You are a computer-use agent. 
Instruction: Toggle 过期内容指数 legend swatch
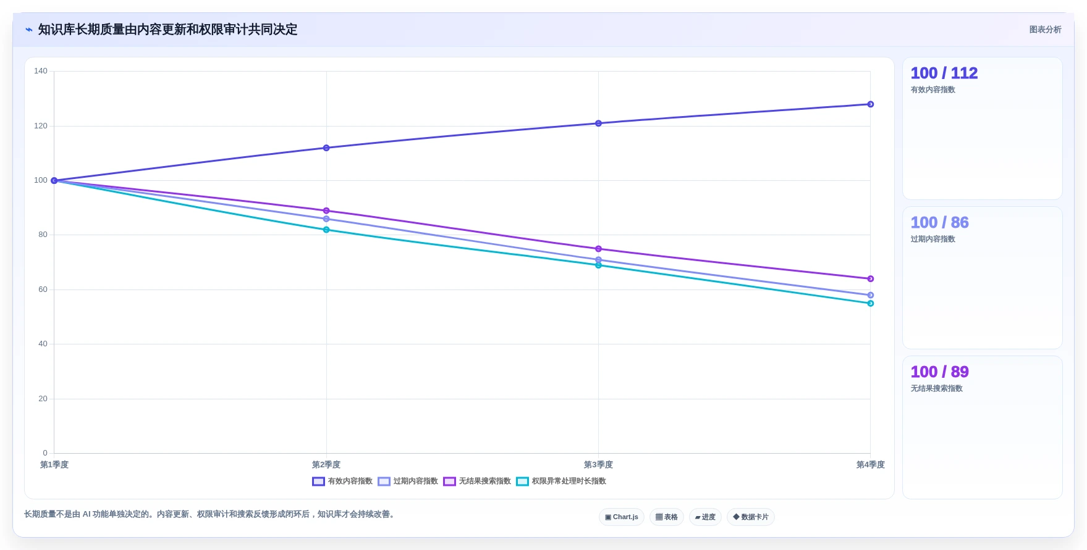click(x=384, y=481)
